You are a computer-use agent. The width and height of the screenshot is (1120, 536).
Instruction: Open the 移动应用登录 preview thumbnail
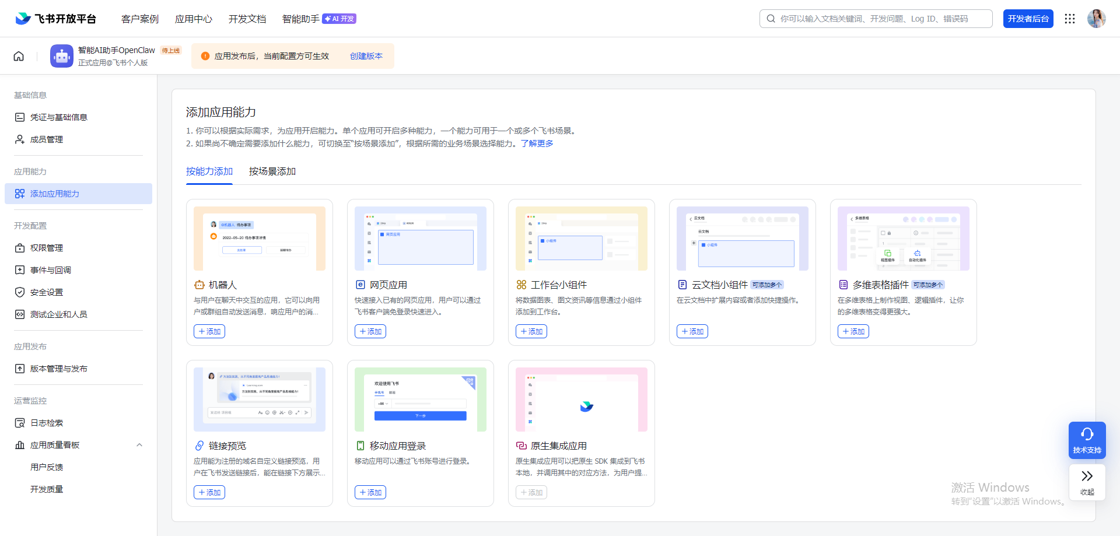pos(421,400)
